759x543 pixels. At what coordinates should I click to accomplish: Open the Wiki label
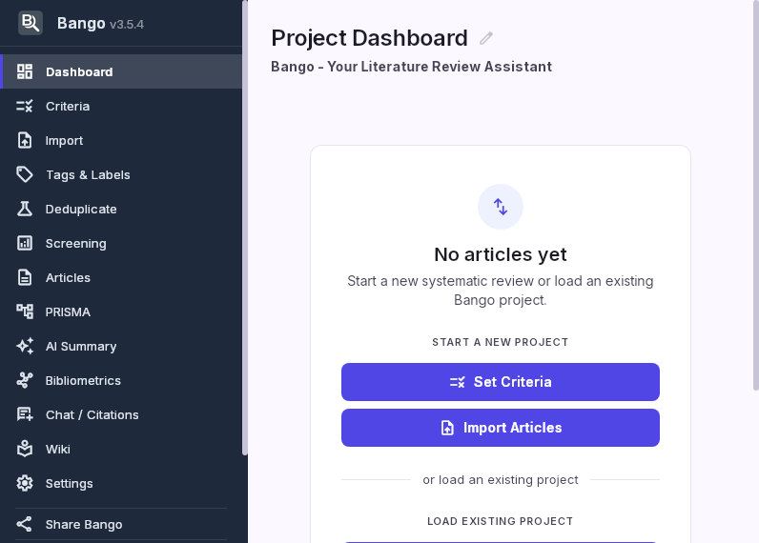(x=58, y=450)
